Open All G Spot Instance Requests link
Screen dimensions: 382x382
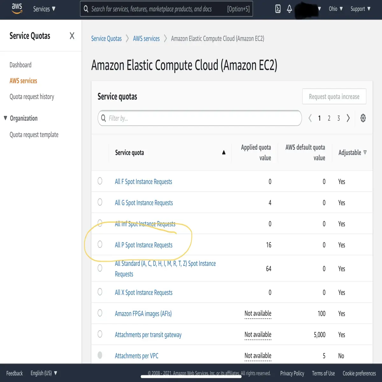pos(144,203)
